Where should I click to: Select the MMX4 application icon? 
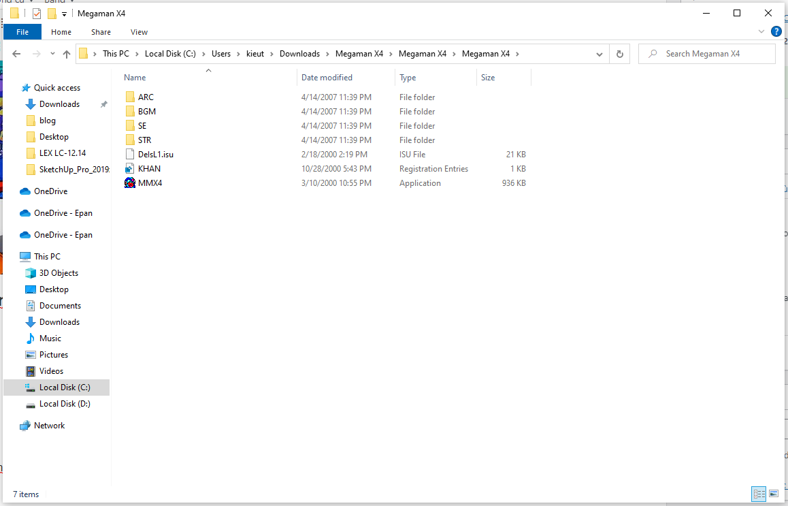130,183
